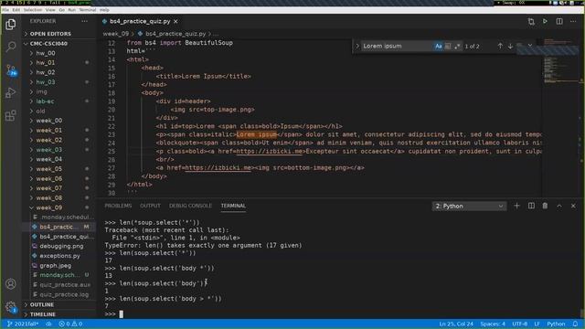
Task: Run the Python file with play icon
Action: (x=545, y=21)
